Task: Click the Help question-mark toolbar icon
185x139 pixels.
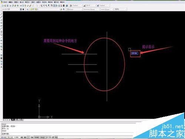Action: pyautogui.click(x=67, y=6)
